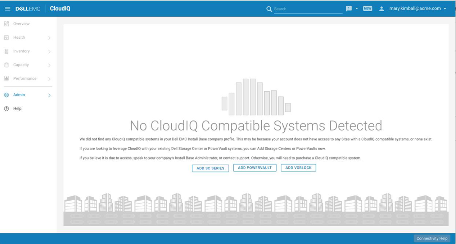Click the ADD SC SERIES button
This screenshot has width=456, height=244.
210,168
